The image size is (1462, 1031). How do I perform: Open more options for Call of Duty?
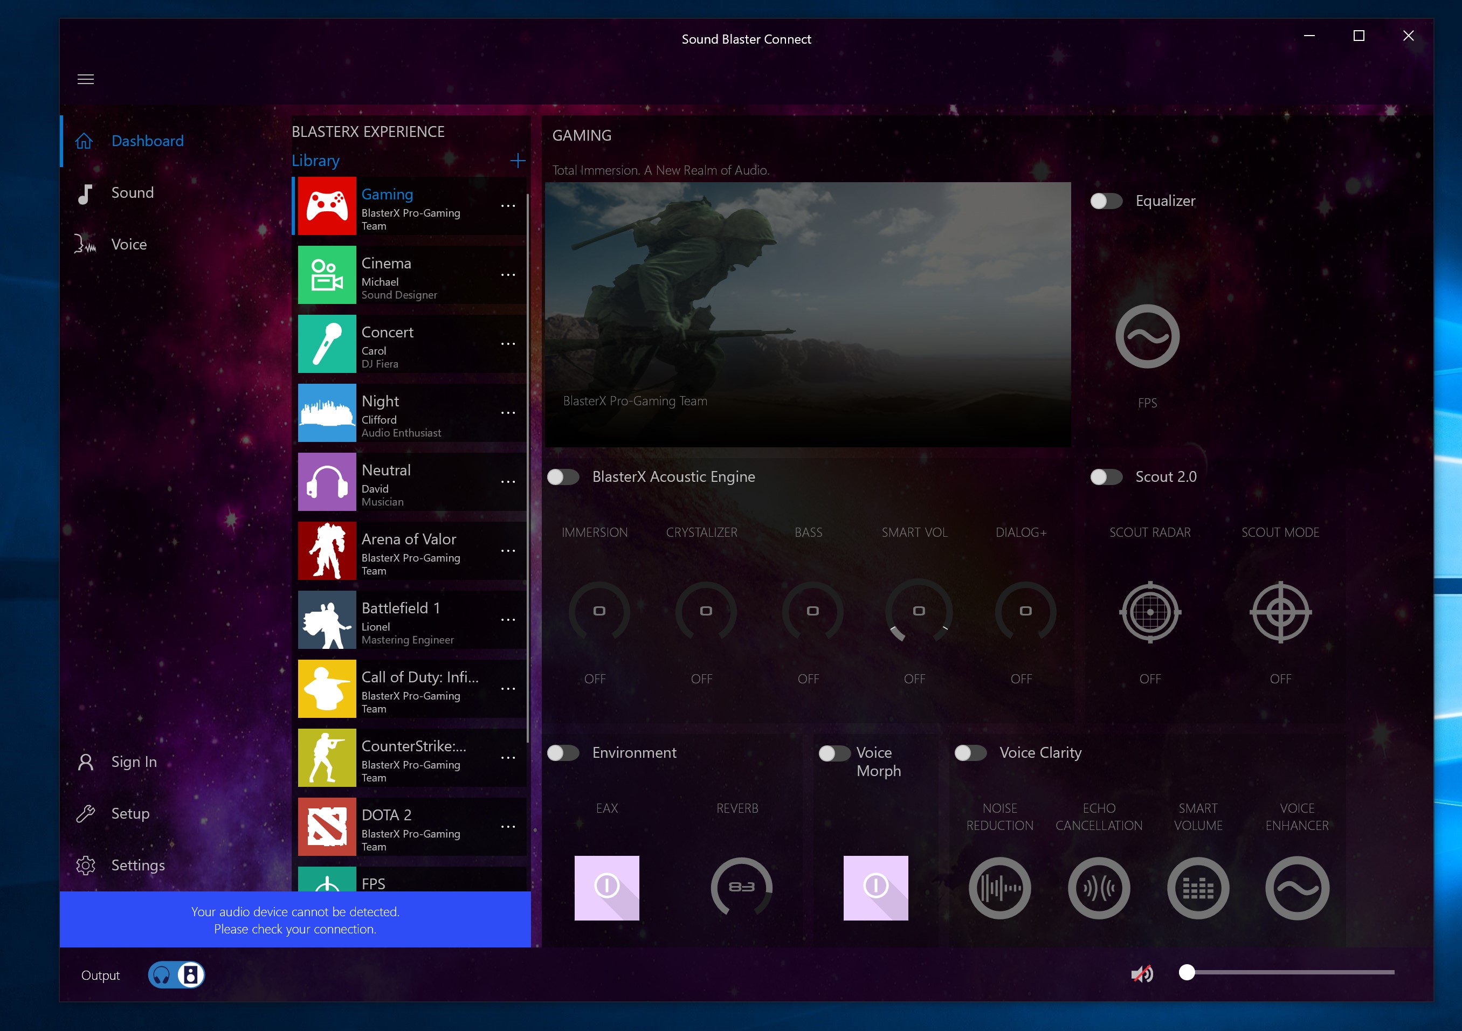pyautogui.click(x=508, y=689)
